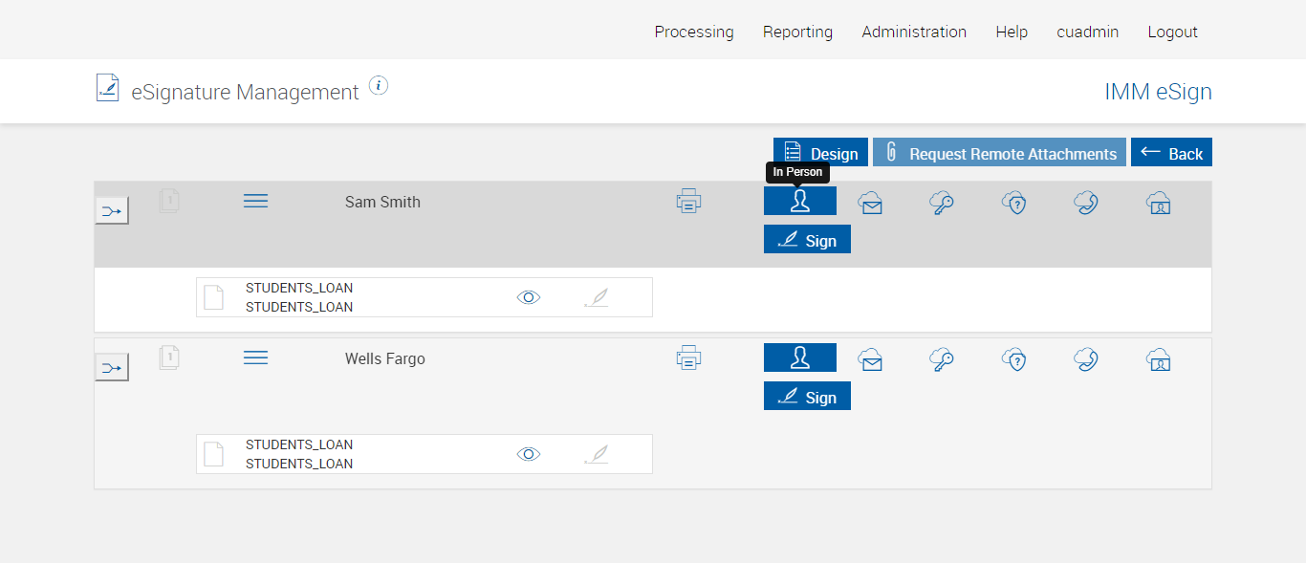This screenshot has width=1306, height=563.
Task: Select the cloud ID icon for Wells Fargo
Action: [x=1158, y=359]
